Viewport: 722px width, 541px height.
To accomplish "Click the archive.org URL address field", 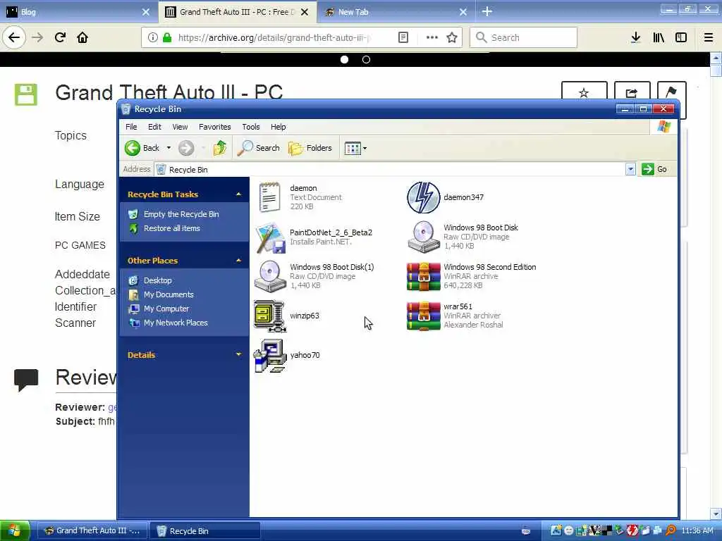I will pos(274,38).
